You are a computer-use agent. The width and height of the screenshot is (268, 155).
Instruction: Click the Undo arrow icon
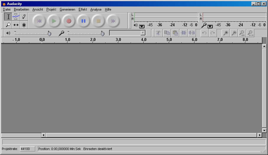204,33
